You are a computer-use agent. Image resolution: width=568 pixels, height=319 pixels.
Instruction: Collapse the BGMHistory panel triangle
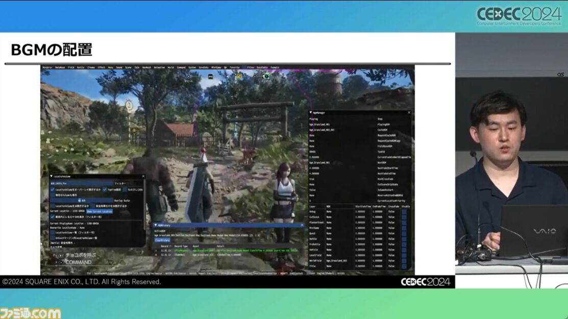coord(156,225)
